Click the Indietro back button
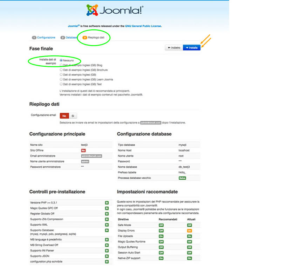This screenshot has width=298, height=266. click(x=174, y=48)
